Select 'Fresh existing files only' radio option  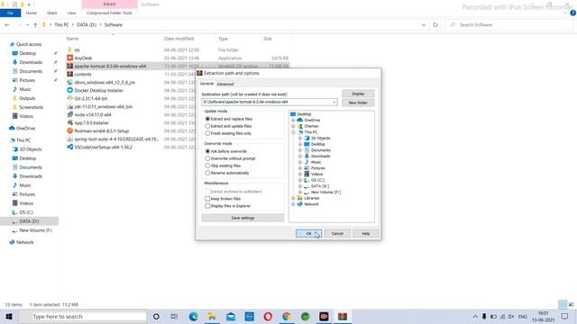click(x=207, y=133)
